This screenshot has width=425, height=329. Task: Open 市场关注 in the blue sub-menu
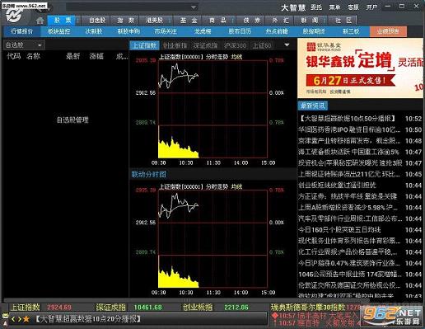(166, 31)
